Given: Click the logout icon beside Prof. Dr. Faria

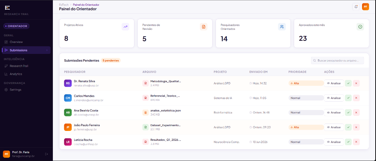Looking at the screenshot, I should pos(47,154).
